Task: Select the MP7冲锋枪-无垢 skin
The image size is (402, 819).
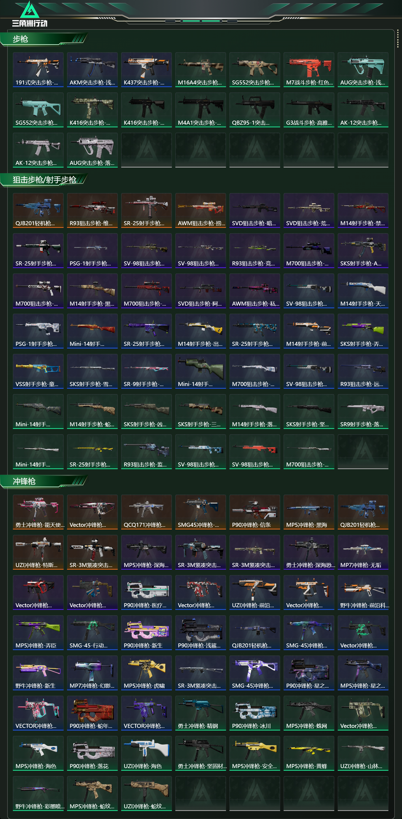Action: pyautogui.click(x=363, y=552)
